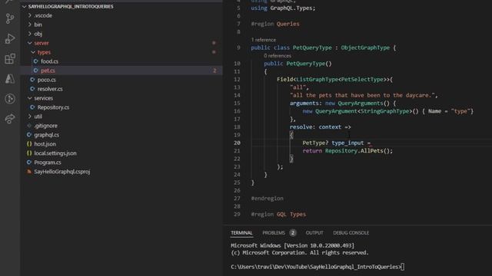Click the "1 reference" CodeLens link
Viewport: 492px width, 276px height.
click(263, 40)
